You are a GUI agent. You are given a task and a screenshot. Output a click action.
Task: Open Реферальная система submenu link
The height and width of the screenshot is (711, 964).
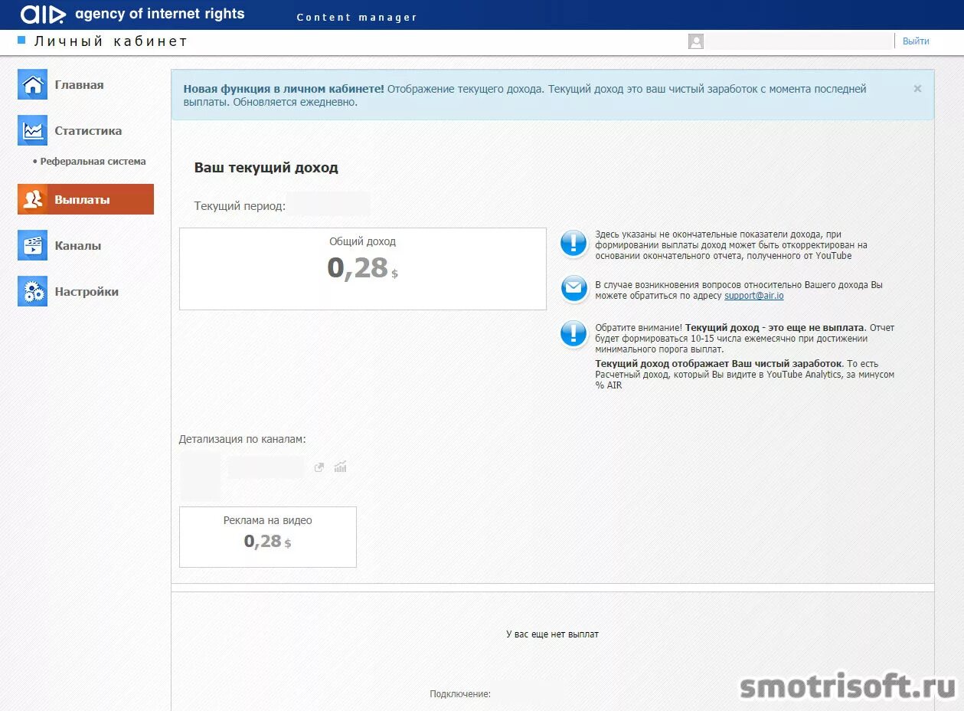pyautogui.click(x=93, y=162)
